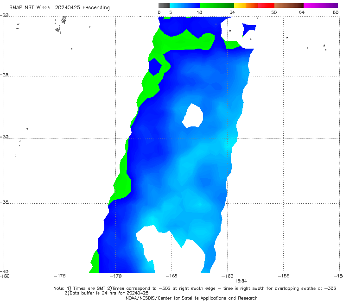Viewport: 343px width, 301px height.
Task: Pick the magenta 64-80 color bar segment
Action: (x=321, y=6)
